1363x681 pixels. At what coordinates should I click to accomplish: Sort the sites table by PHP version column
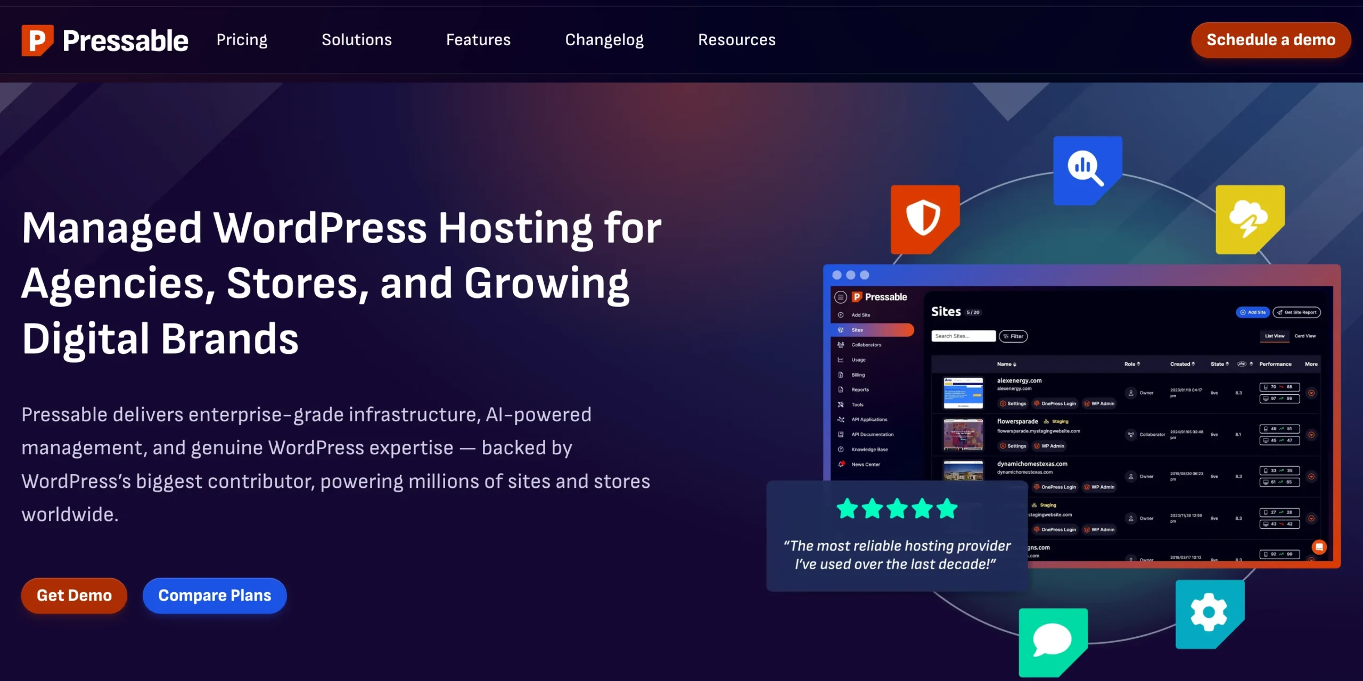point(1245,364)
